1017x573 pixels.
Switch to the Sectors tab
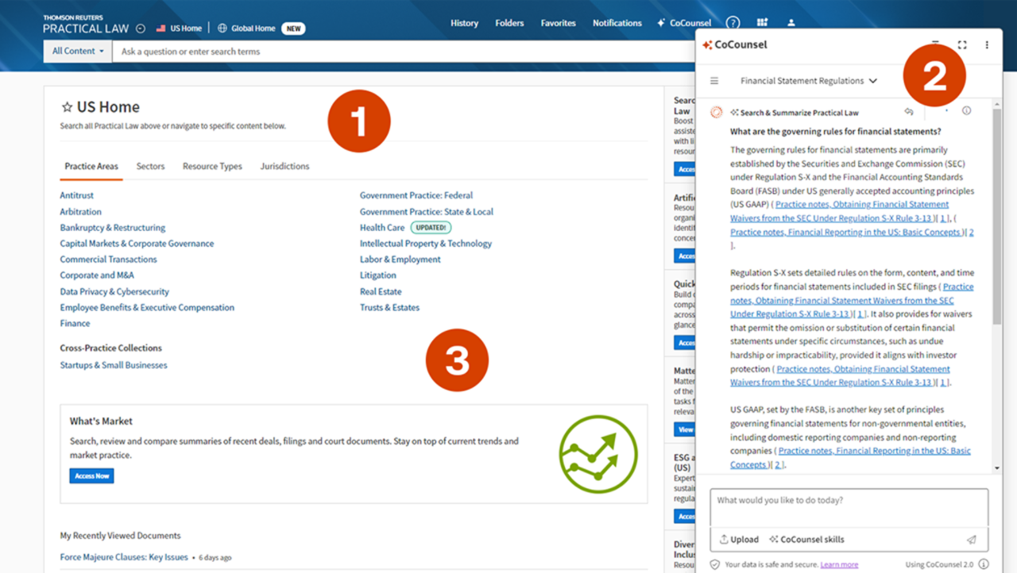[150, 167]
